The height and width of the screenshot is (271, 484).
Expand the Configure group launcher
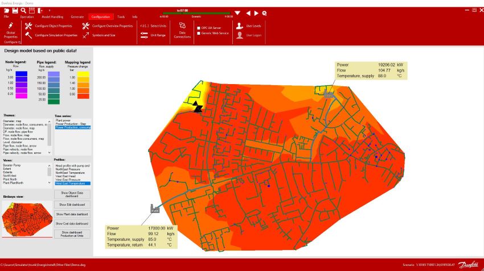coord(19,43)
